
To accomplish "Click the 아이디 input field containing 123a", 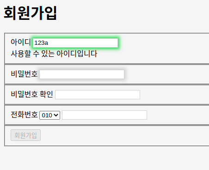I will [75, 43].
